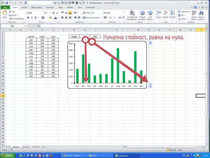Toggle Underline formatting

(36, 18)
